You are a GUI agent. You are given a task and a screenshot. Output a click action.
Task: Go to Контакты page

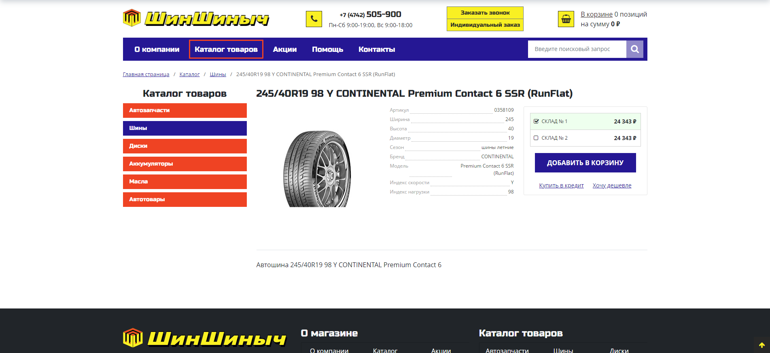(x=377, y=49)
